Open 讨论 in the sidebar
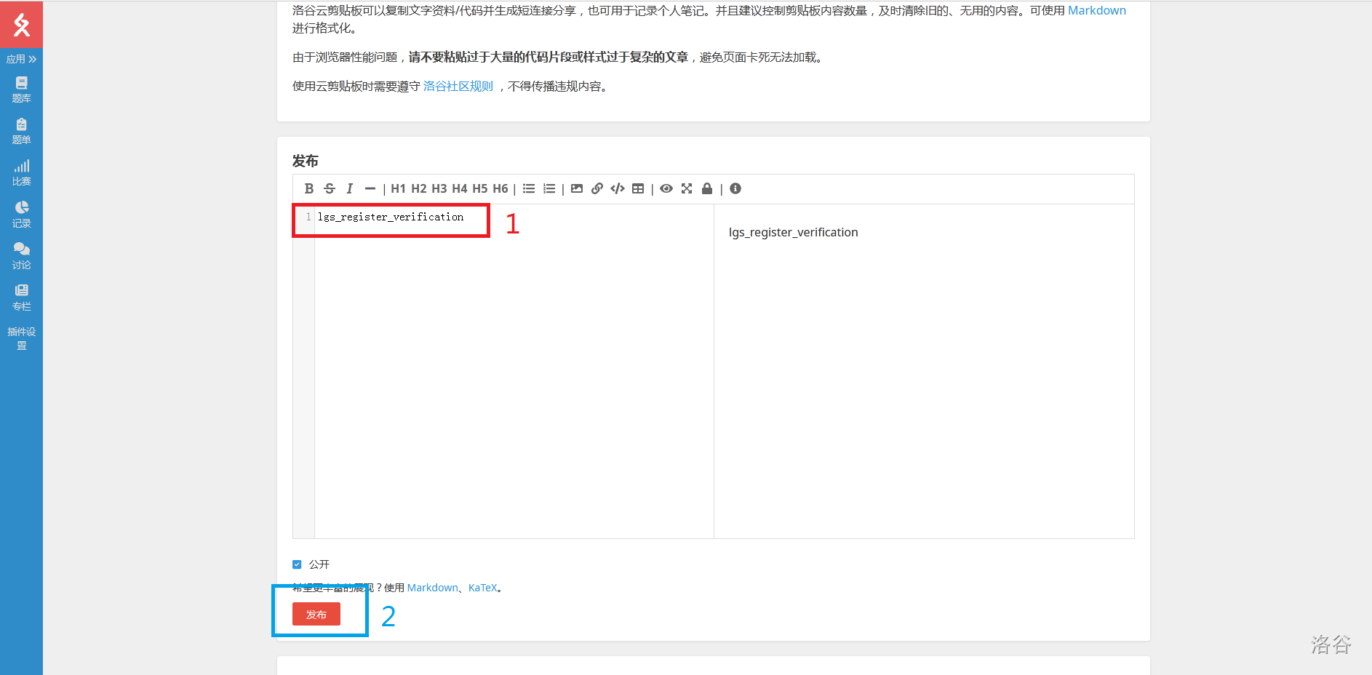Viewport: 1372px width, 675px height. pyautogui.click(x=21, y=256)
